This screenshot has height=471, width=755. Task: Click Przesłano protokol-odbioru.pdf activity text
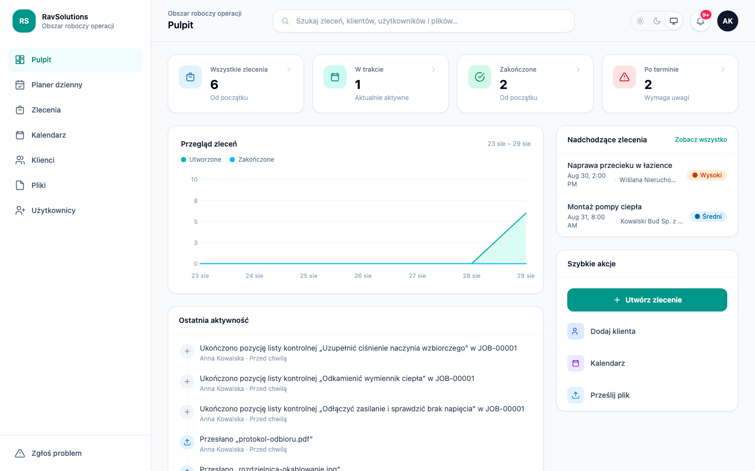click(256, 439)
